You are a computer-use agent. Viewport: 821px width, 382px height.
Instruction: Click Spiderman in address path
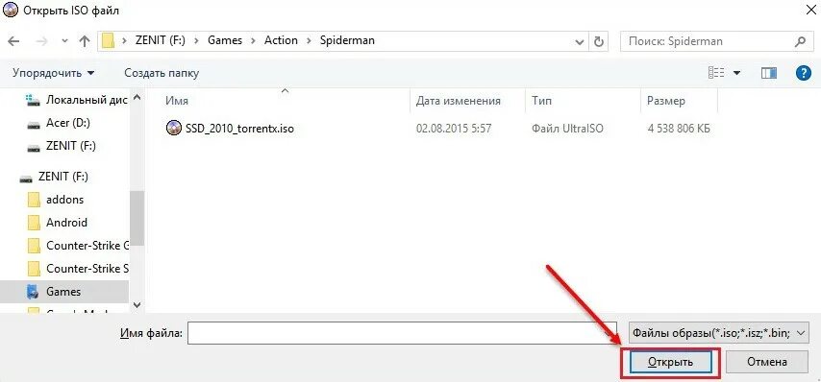pyautogui.click(x=348, y=40)
